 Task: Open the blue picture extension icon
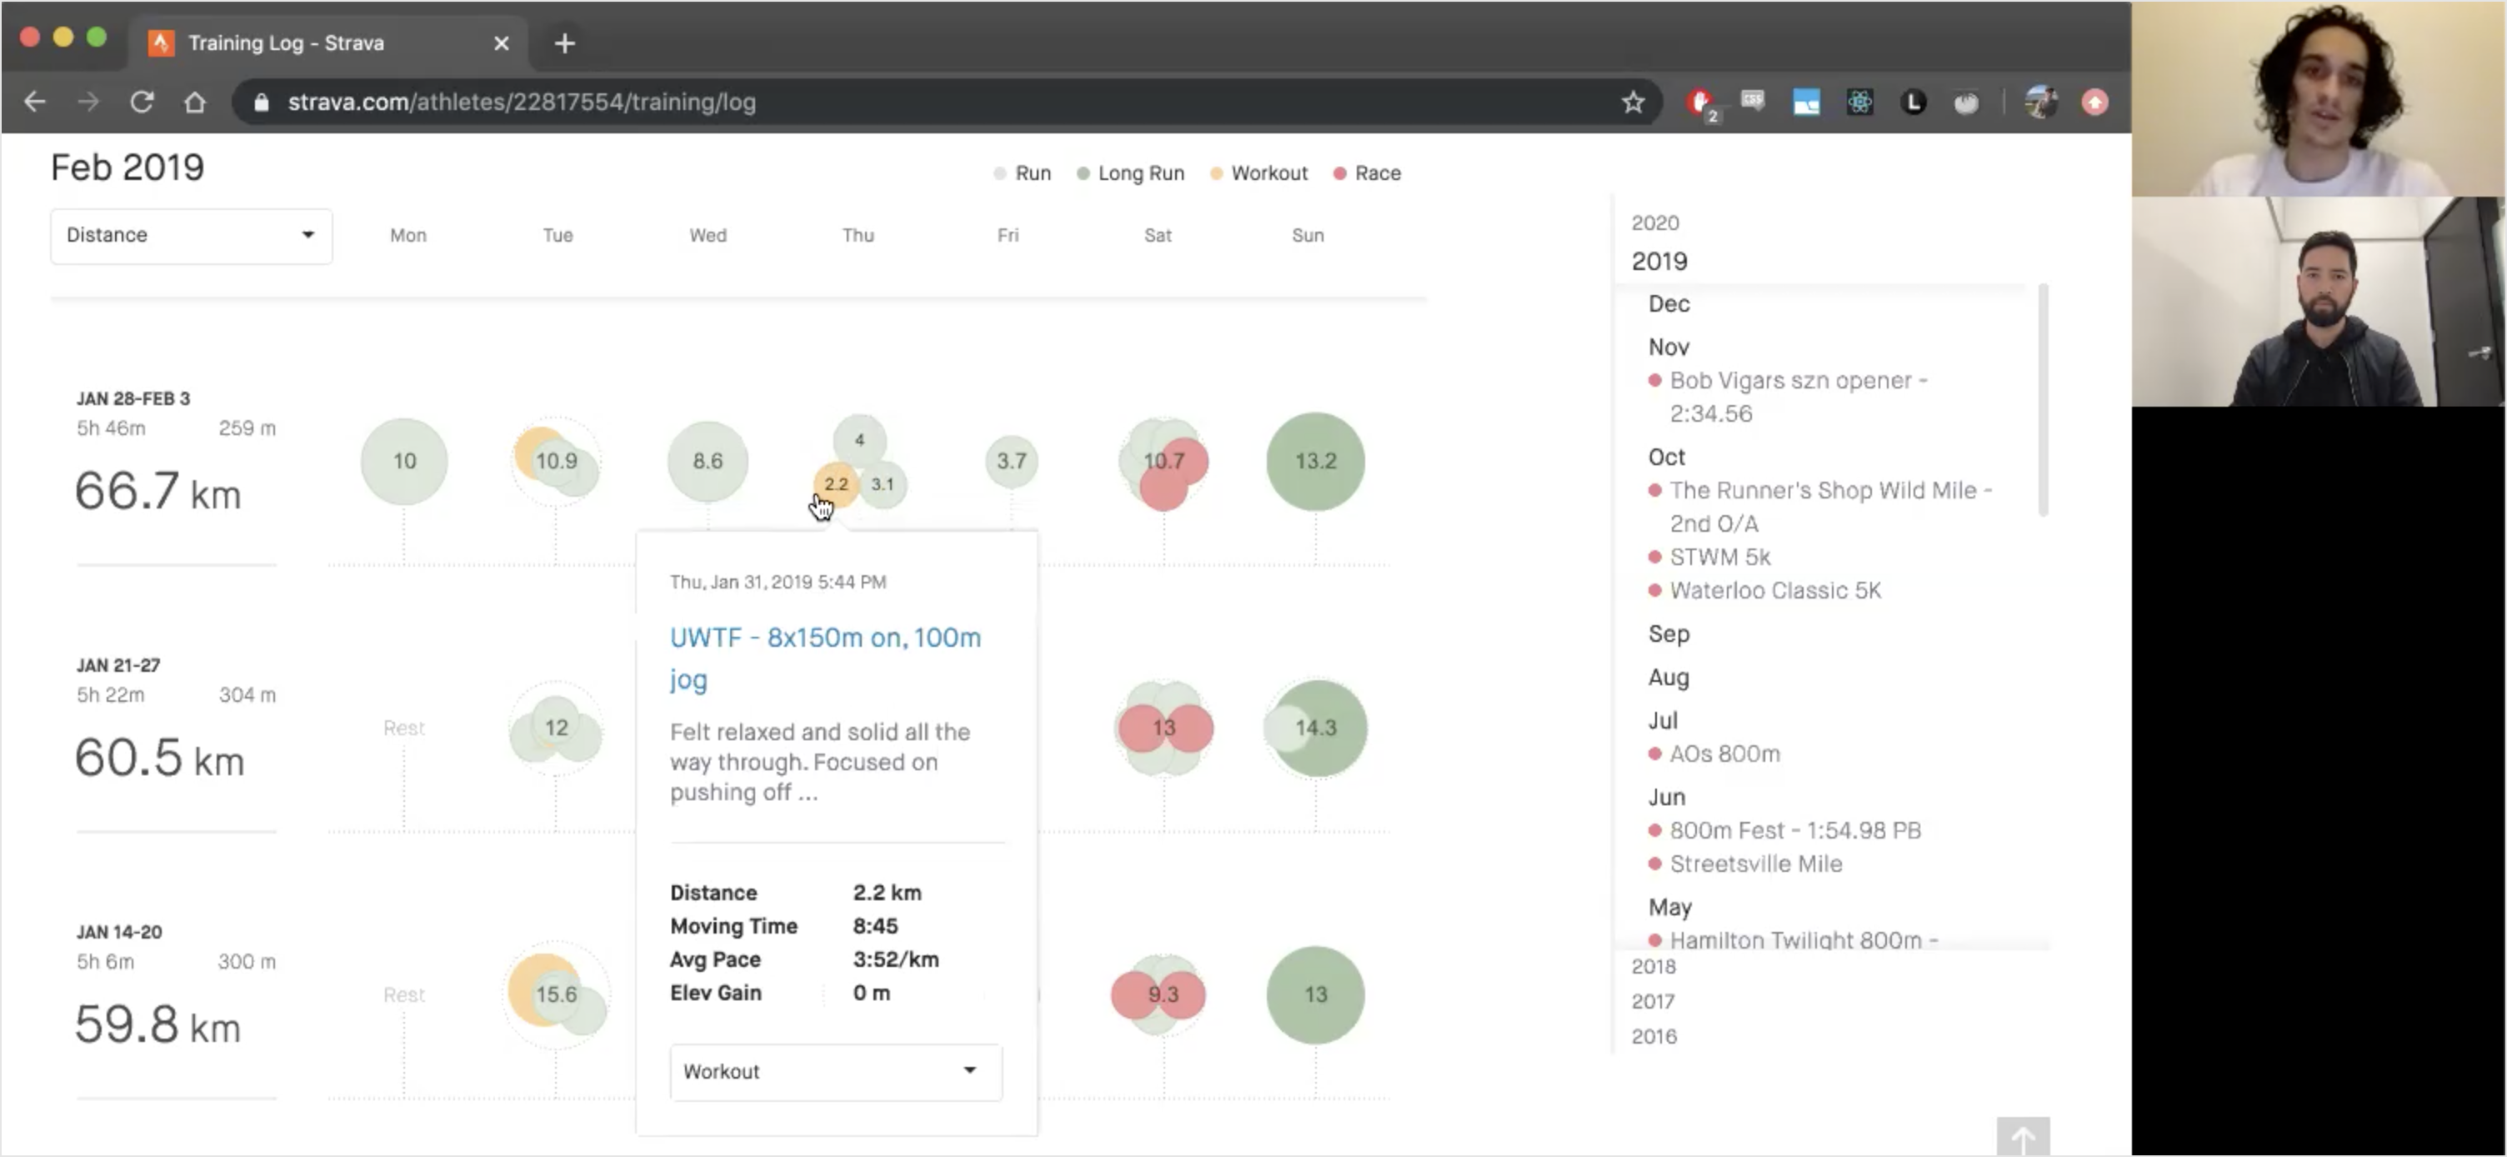coord(1806,103)
